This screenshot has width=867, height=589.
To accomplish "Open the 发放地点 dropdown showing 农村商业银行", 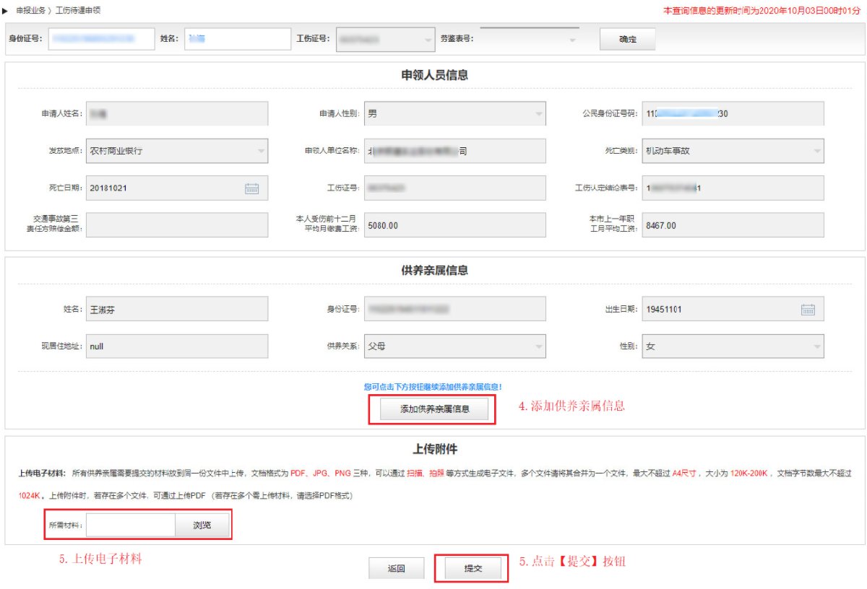I will point(261,152).
